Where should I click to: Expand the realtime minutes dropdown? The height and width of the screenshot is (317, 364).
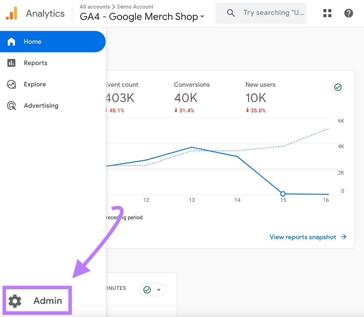pyautogui.click(x=159, y=290)
